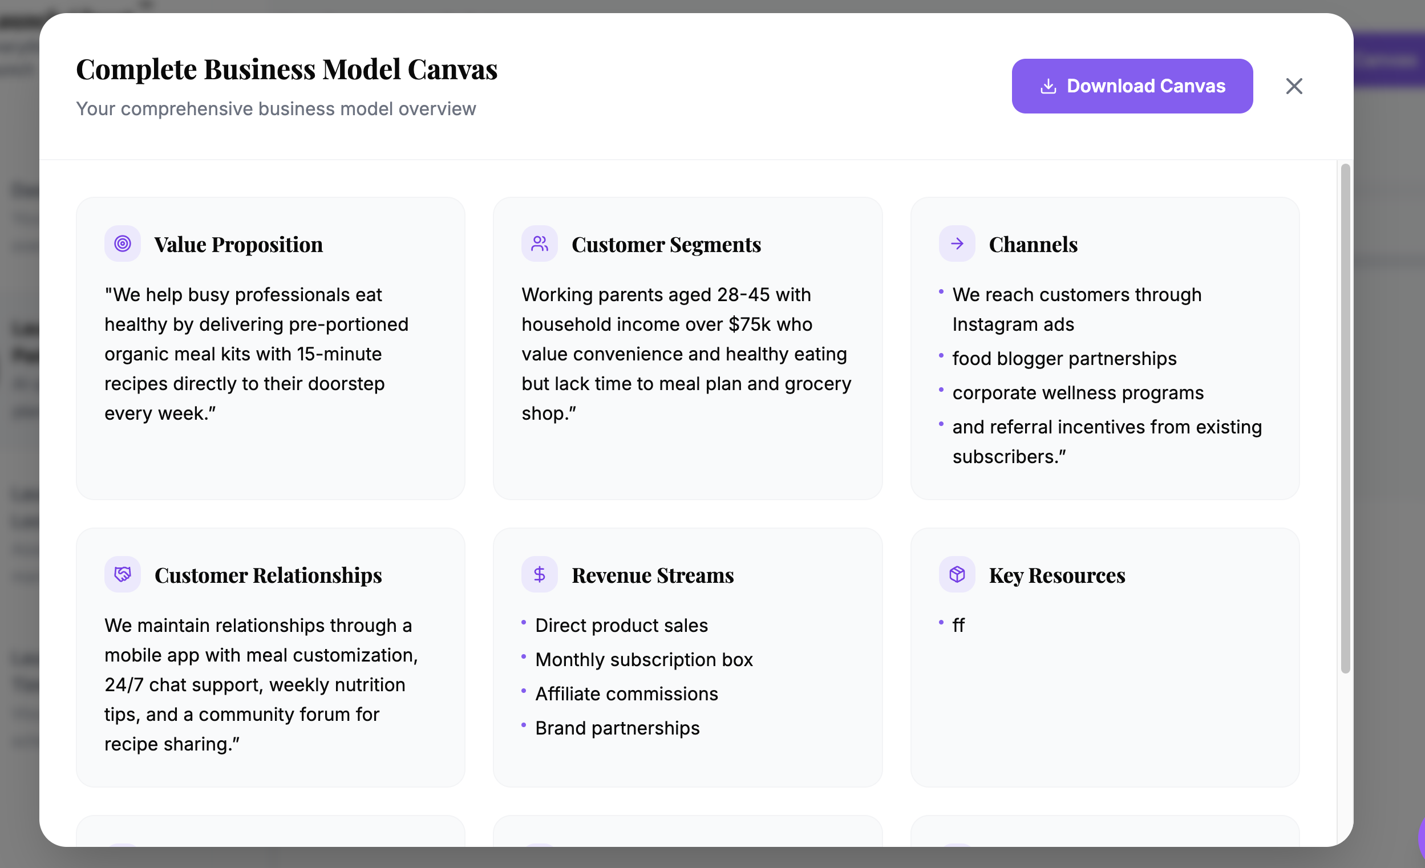The width and height of the screenshot is (1425, 868).
Task: Click the "Brand partnerships" revenue item
Action: pyautogui.click(x=617, y=728)
